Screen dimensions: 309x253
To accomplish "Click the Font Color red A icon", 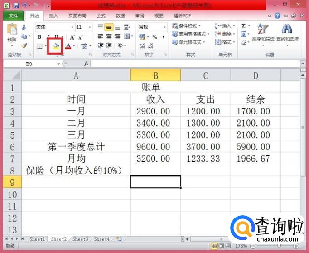I will pos(68,46).
